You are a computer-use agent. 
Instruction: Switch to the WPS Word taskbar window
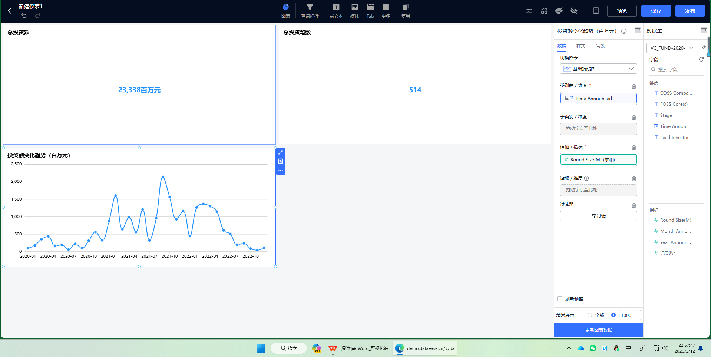[x=358, y=348]
